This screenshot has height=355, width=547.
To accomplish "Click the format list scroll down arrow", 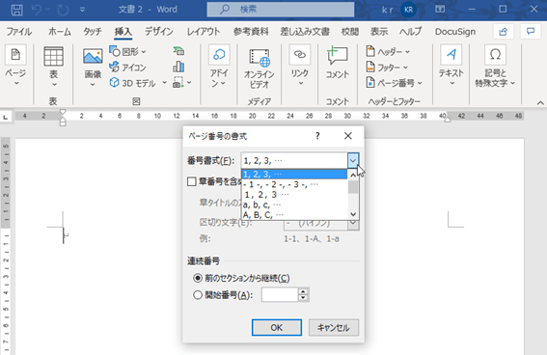I will click(x=353, y=214).
